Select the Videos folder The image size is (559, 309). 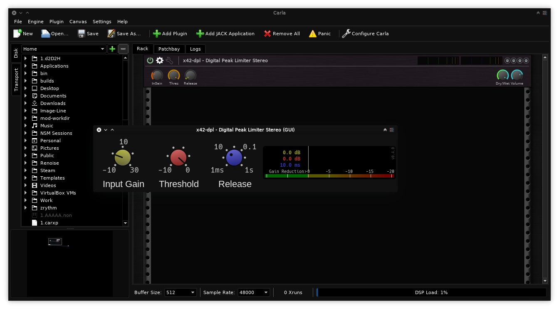click(48, 185)
